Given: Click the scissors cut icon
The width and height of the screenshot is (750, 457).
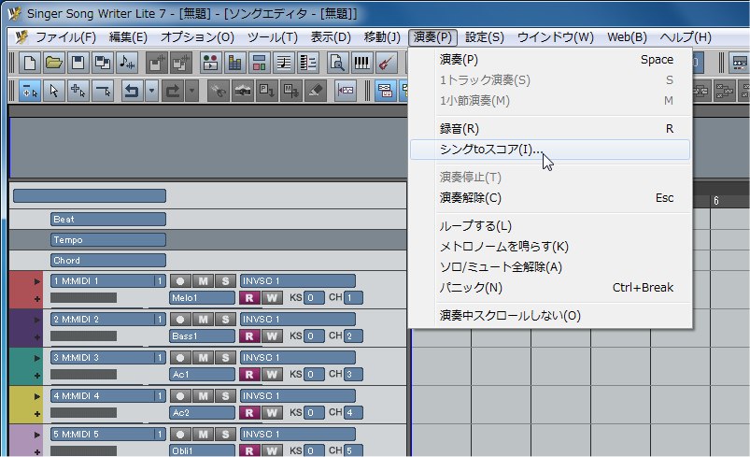Looking at the screenshot, I should pos(219,91).
